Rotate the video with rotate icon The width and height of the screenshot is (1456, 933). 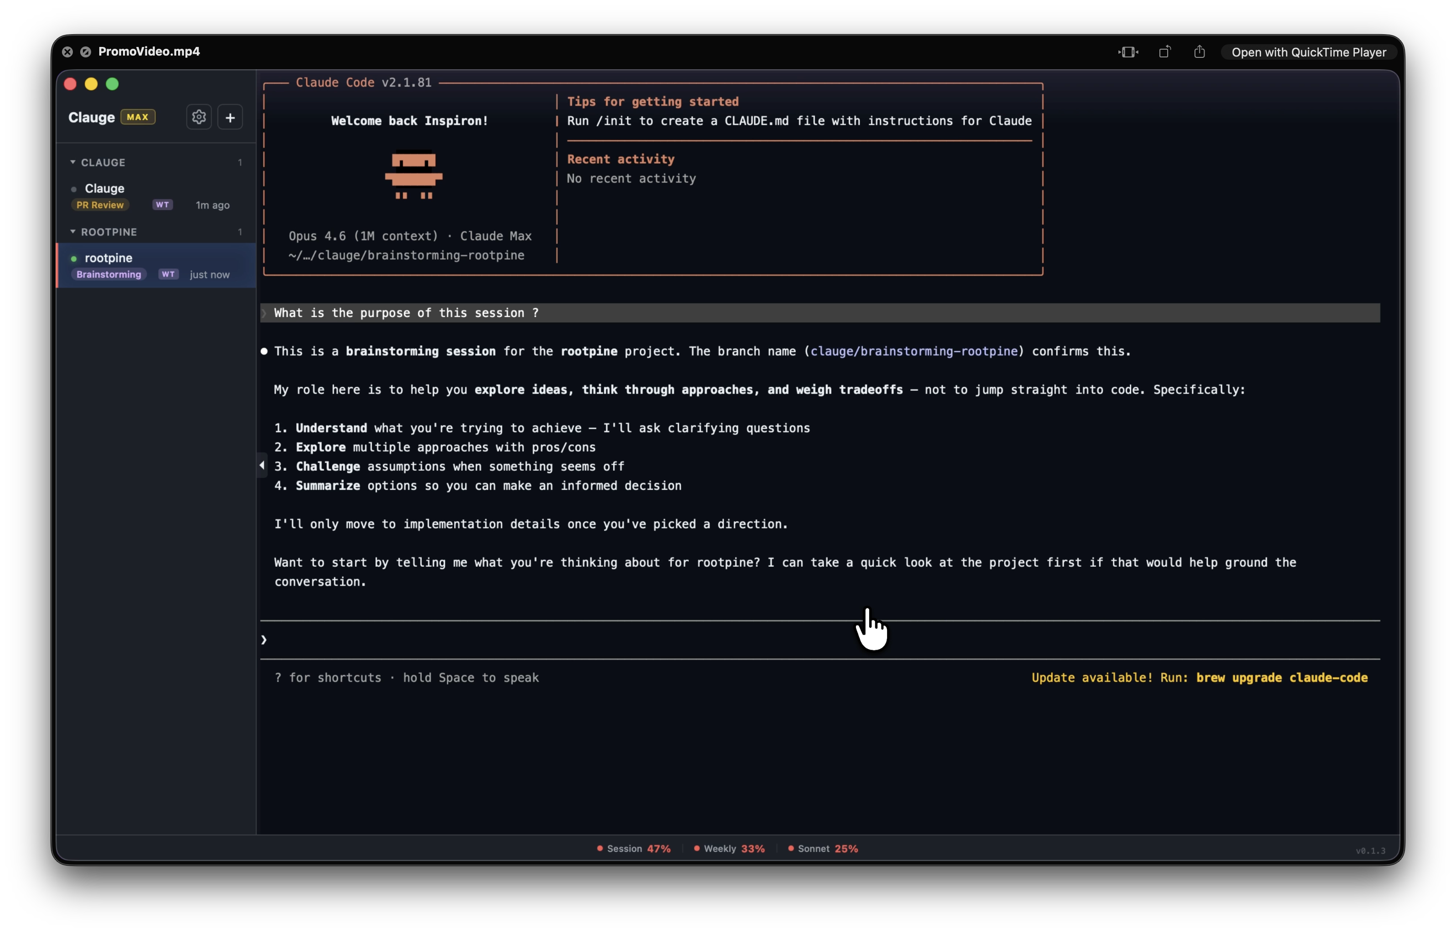click(1164, 52)
